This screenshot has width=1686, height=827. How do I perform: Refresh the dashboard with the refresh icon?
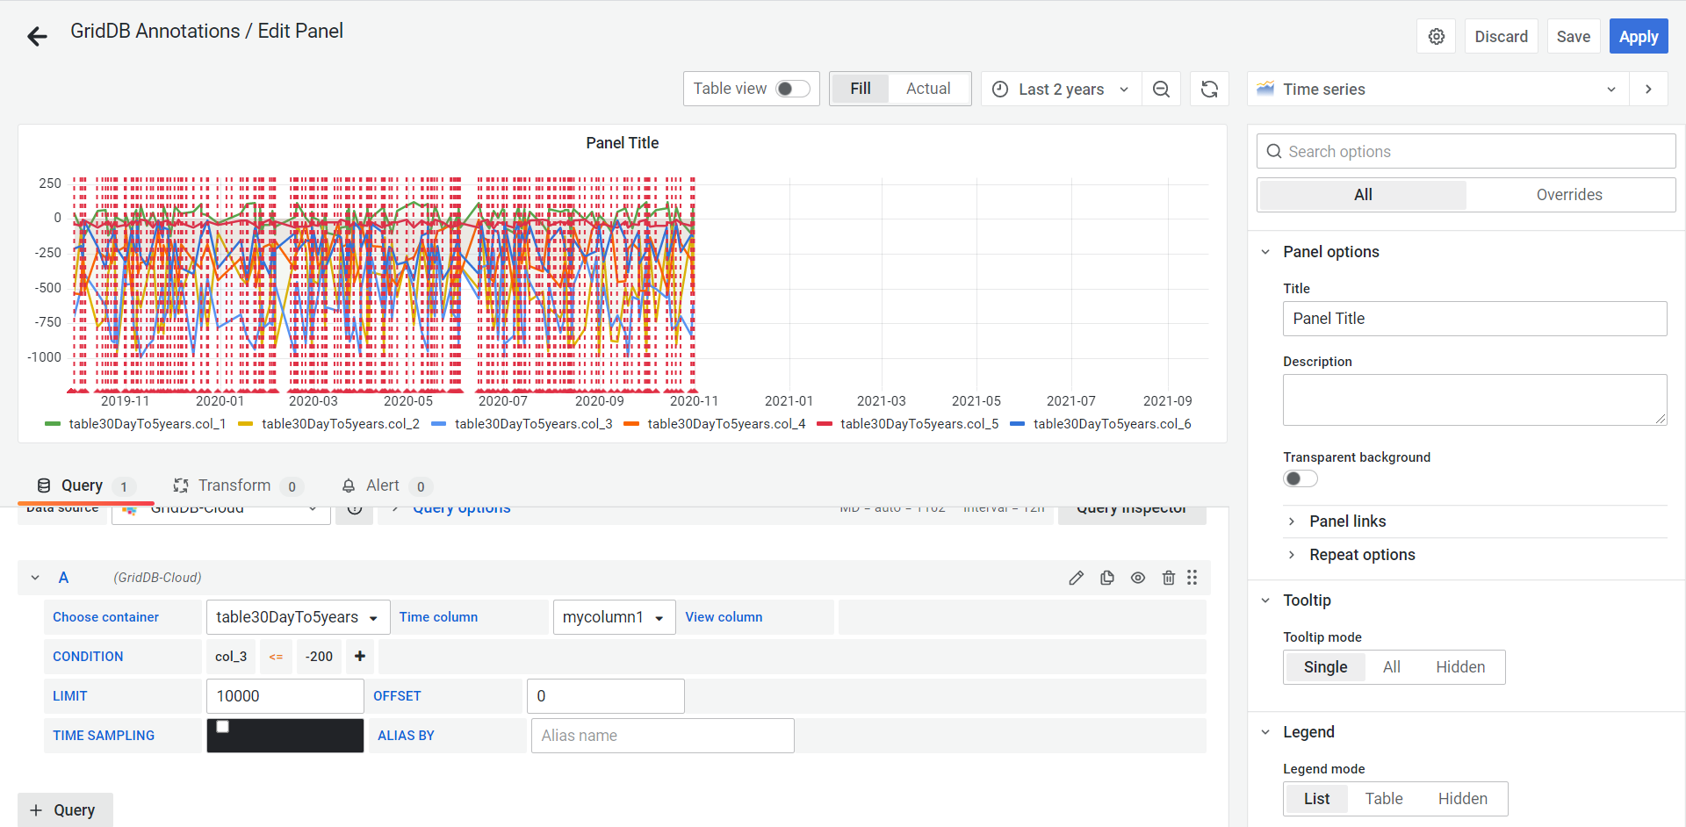[x=1209, y=90]
